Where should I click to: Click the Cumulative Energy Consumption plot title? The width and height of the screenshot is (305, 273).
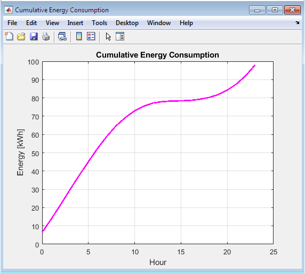[157, 55]
